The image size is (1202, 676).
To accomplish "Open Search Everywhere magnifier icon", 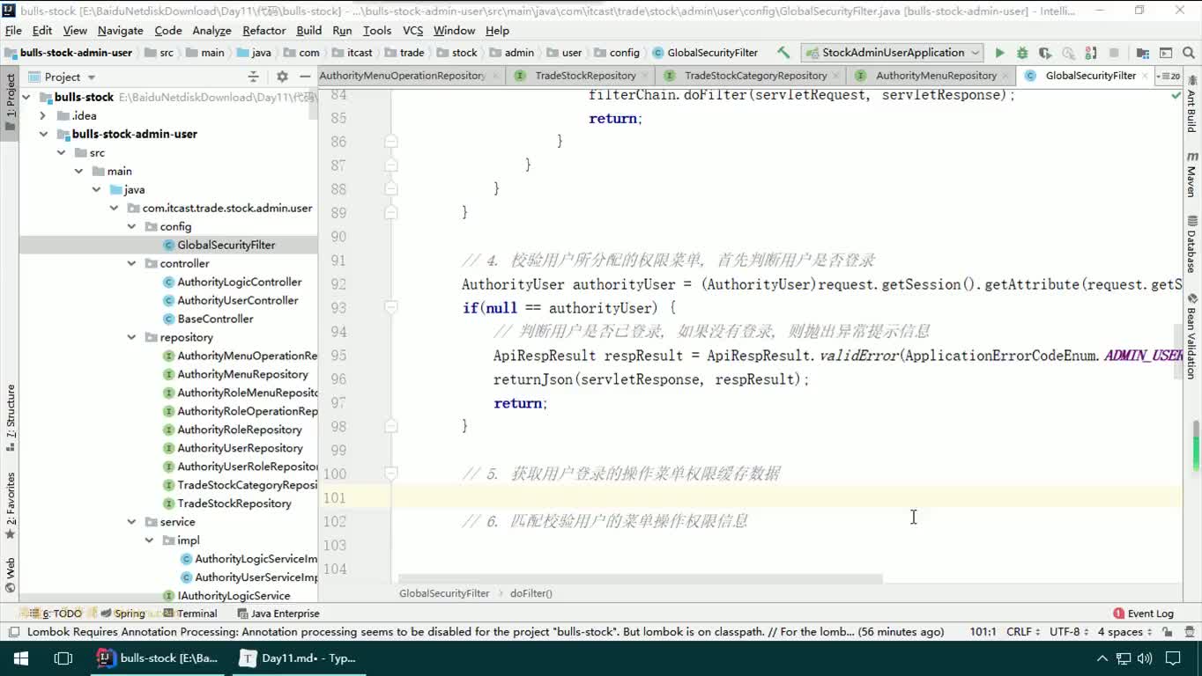I will [1189, 53].
